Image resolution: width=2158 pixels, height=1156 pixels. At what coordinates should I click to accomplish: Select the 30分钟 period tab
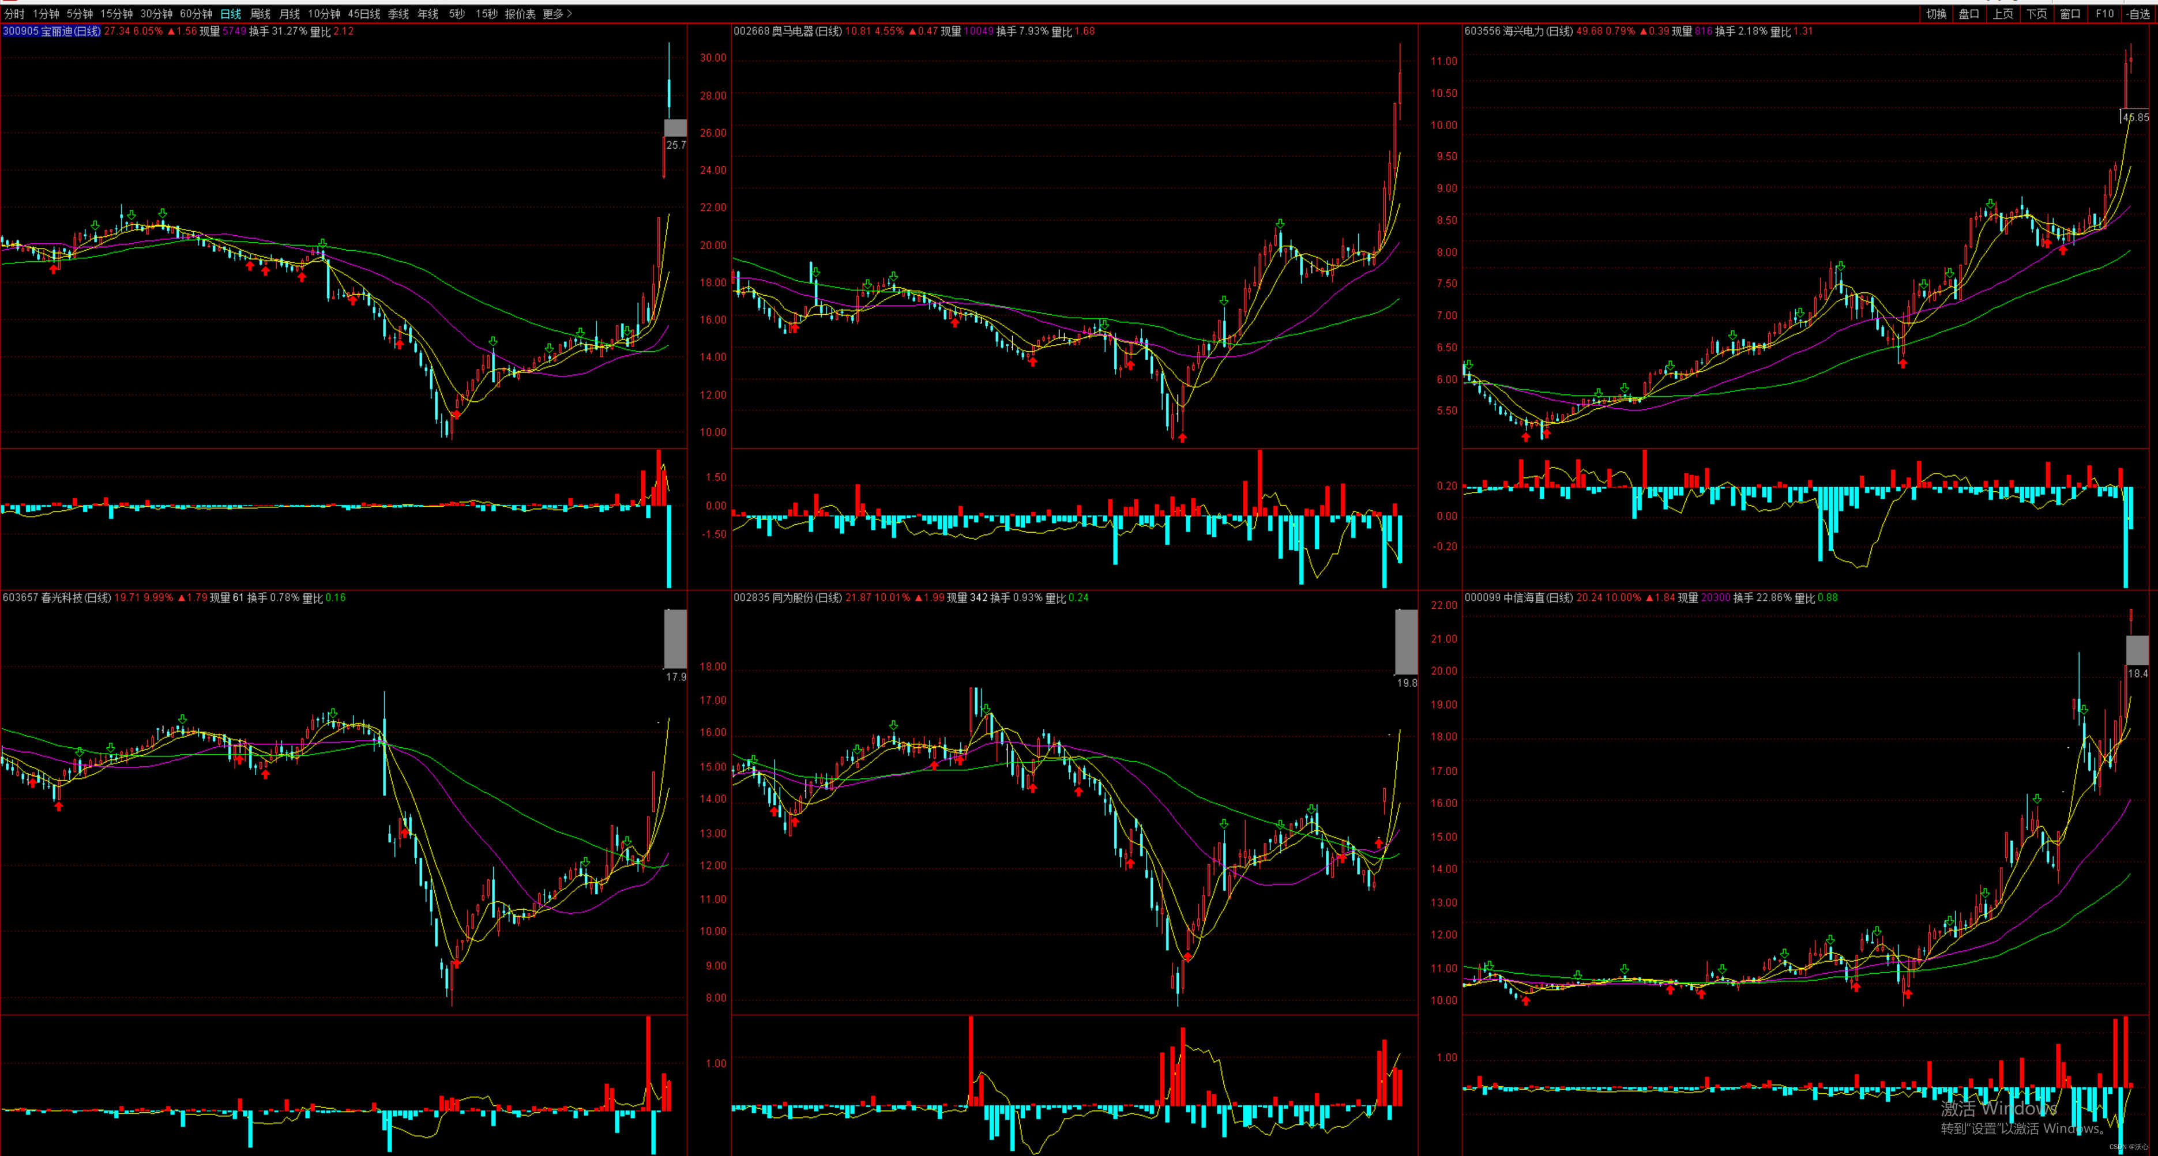pyautogui.click(x=157, y=14)
